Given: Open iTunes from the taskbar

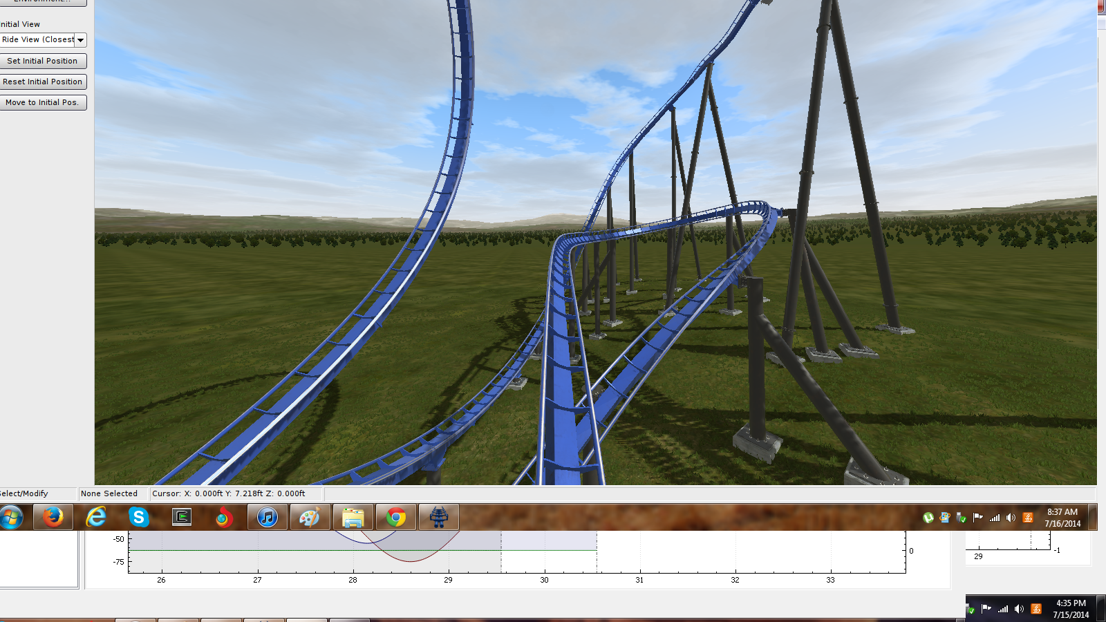Looking at the screenshot, I should click(x=268, y=517).
